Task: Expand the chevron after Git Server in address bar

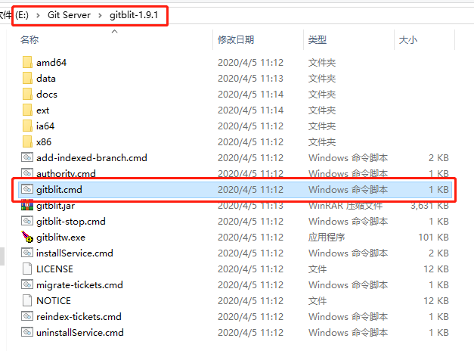Action: pos(100,15)
